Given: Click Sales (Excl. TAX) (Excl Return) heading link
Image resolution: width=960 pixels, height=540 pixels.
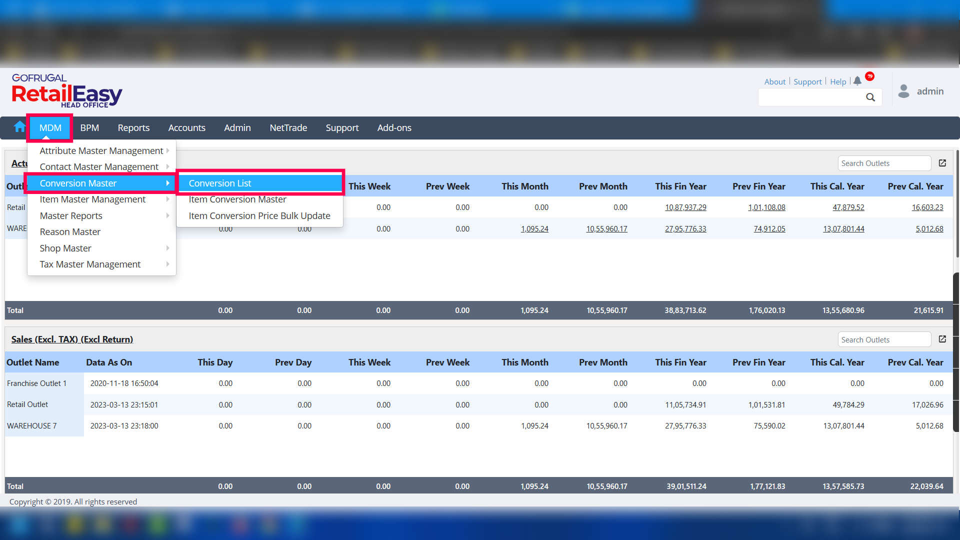Looking at the screenshot, I should (x=72, y=339).
